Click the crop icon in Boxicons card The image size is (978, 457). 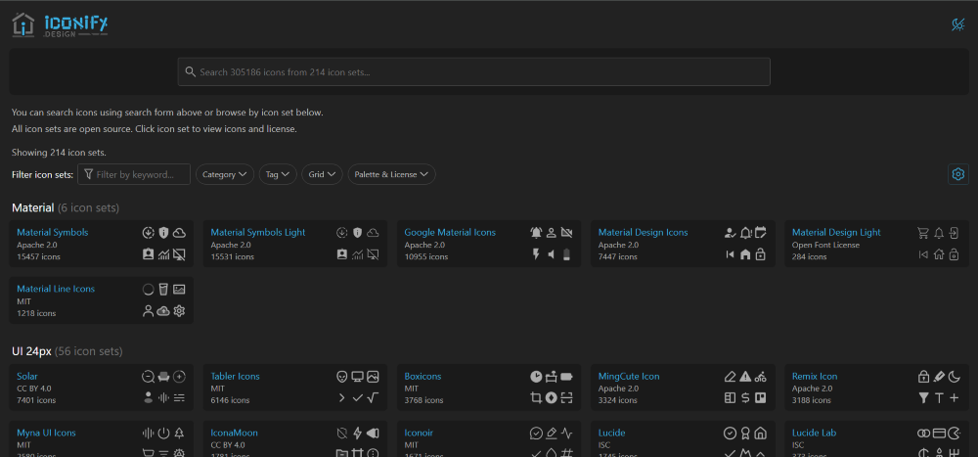[536, 397]
